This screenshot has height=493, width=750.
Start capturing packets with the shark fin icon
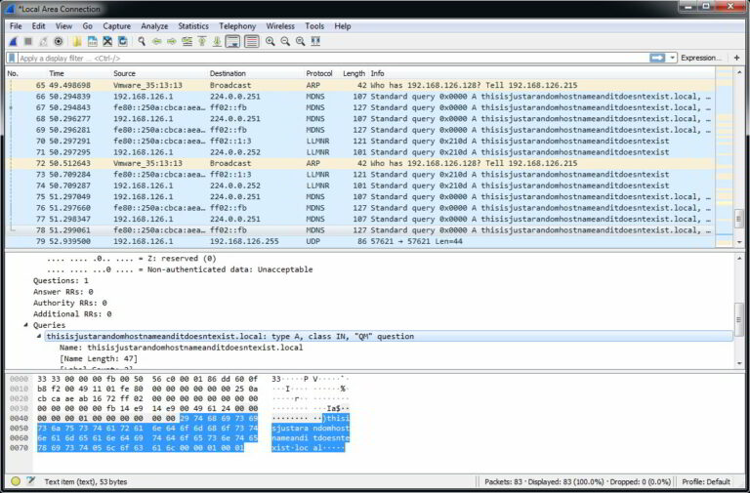pos(14,42)
